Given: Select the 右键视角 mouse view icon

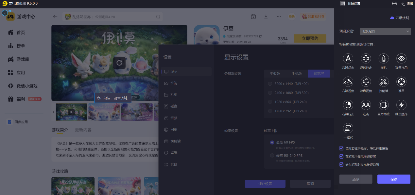Looking at the screenshot, I should click(348, 82).
